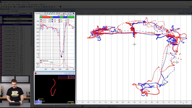Open first small dropdown beside Tool cons label
This screenshot has width=192, height=108.
point(41,13)
